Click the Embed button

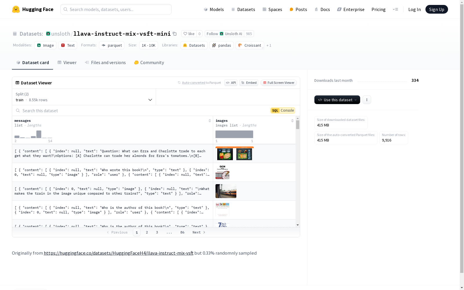coord(249,83)
